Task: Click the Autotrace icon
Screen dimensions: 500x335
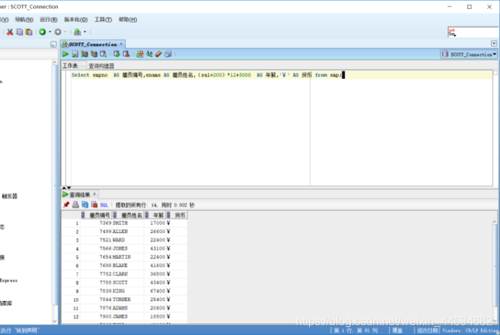Action: point(94,54)
